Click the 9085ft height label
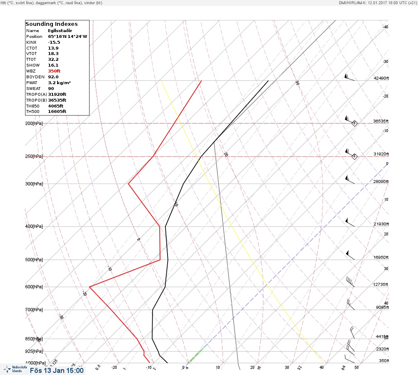This screenshot has height=375, width=418. 382,307
